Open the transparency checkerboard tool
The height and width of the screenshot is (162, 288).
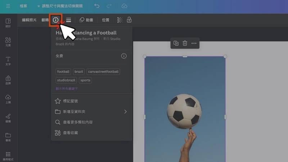pyautogui.click(x=120, y=20)
